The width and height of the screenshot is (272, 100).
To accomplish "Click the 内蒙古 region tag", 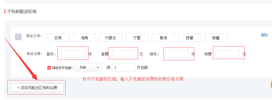I will click(x=111, y=38).
